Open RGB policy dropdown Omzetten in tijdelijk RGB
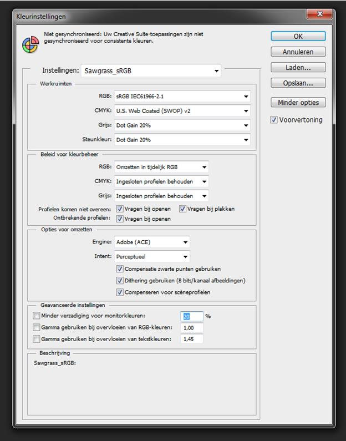The width and height of the screenshot is (346, 441). click(161, 167)
